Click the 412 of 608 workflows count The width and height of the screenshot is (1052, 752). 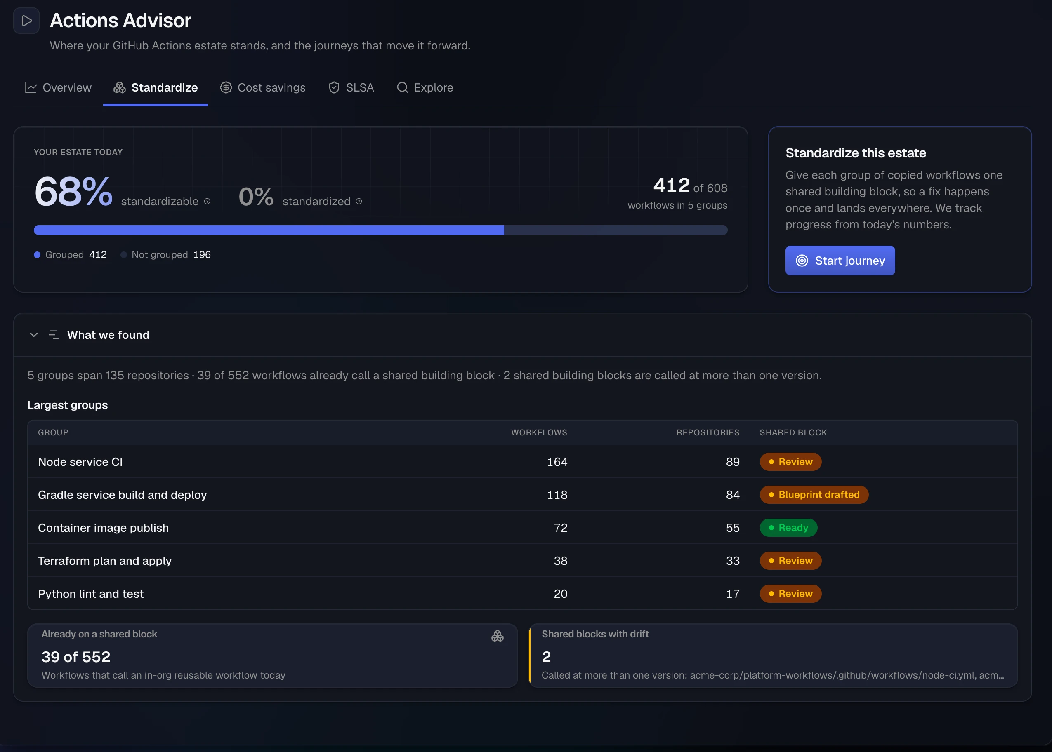(690, 186)
